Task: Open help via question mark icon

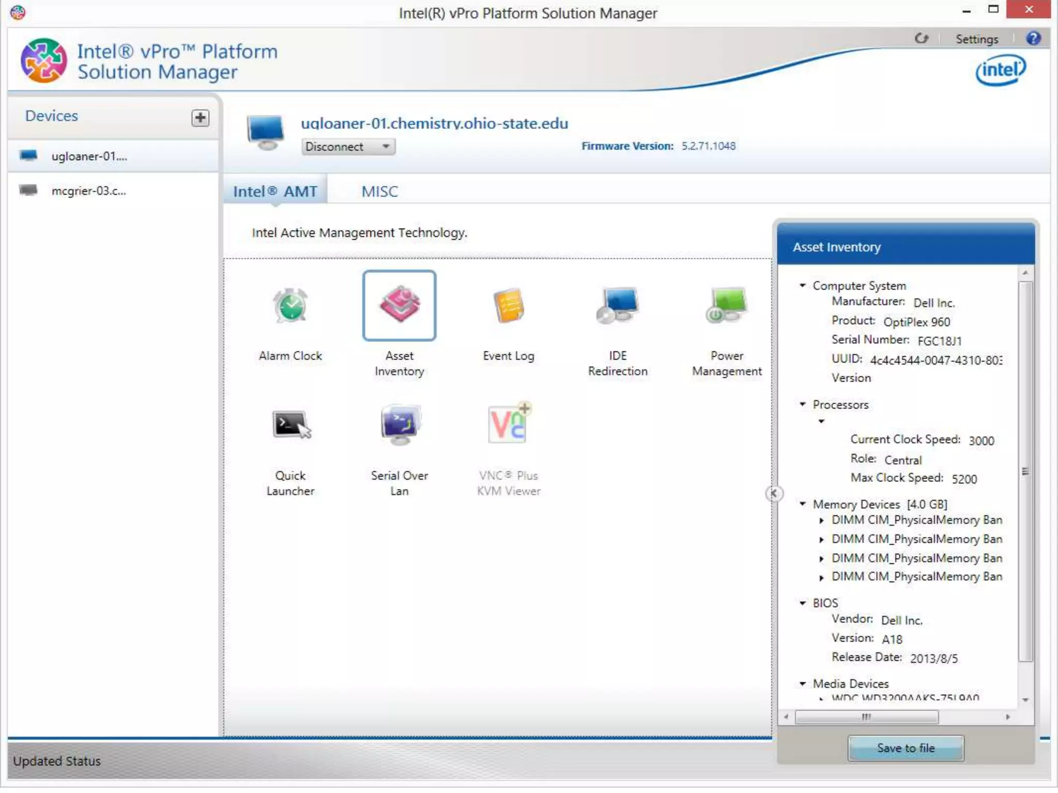Action: click(x=1033, y=38)
